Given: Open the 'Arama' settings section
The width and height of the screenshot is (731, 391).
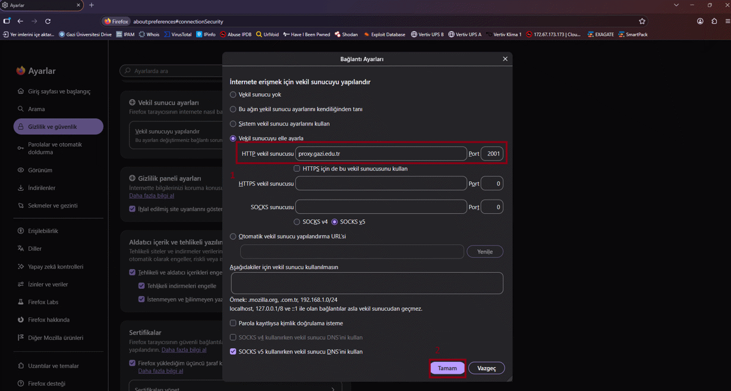Looking at the screenshot, I should [58, 109].
